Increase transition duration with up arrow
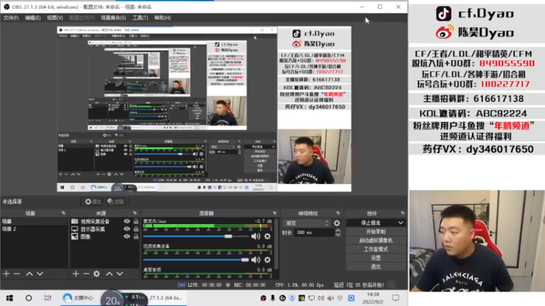Screen dimensions: 545x306 [338, 231]
